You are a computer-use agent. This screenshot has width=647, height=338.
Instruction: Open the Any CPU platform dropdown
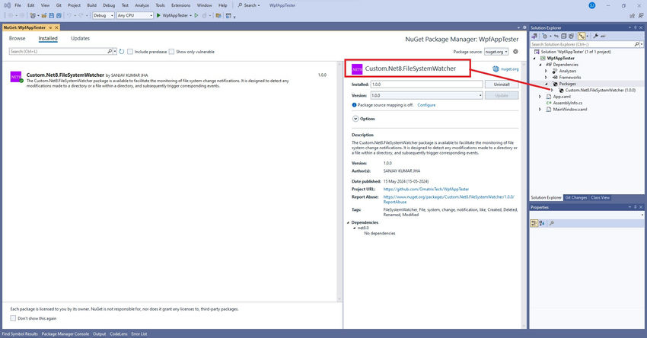(135, 15)
